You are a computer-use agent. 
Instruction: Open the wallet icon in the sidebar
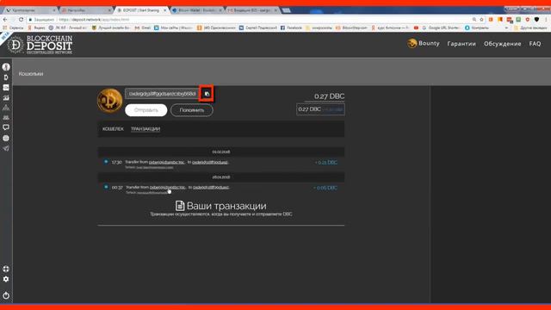tap(6, 88)
